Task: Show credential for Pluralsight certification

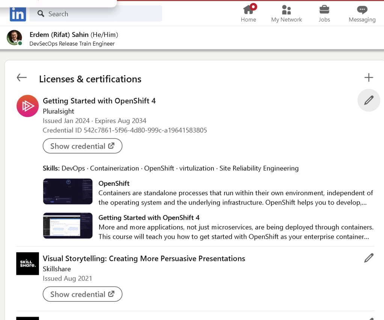Action: 83,146
